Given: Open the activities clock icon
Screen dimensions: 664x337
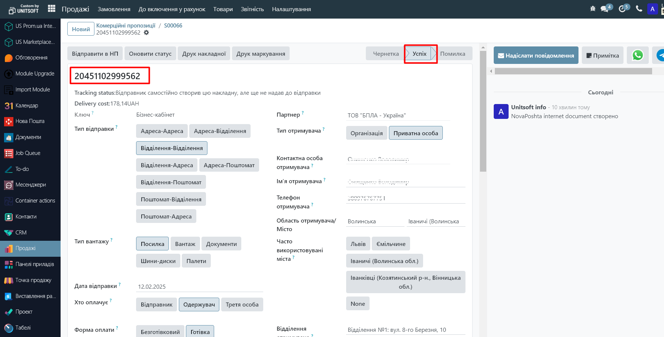Looking at the screenshot, I should tap(622, 9).
